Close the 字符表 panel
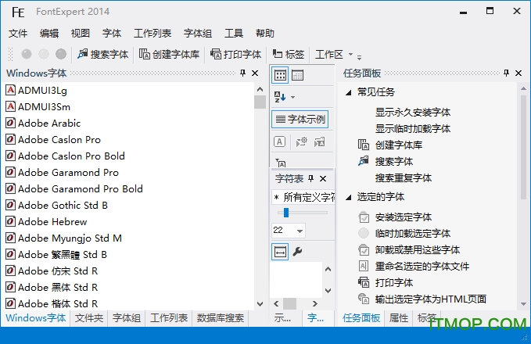531x344 pixels. click(x=323, y=178)
